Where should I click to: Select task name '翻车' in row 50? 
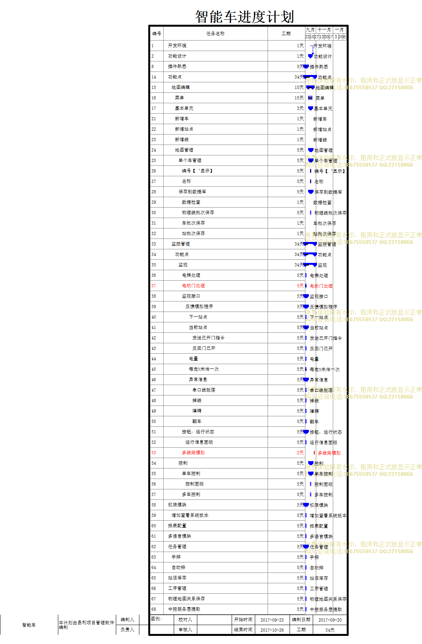click(x=197, y=421)
